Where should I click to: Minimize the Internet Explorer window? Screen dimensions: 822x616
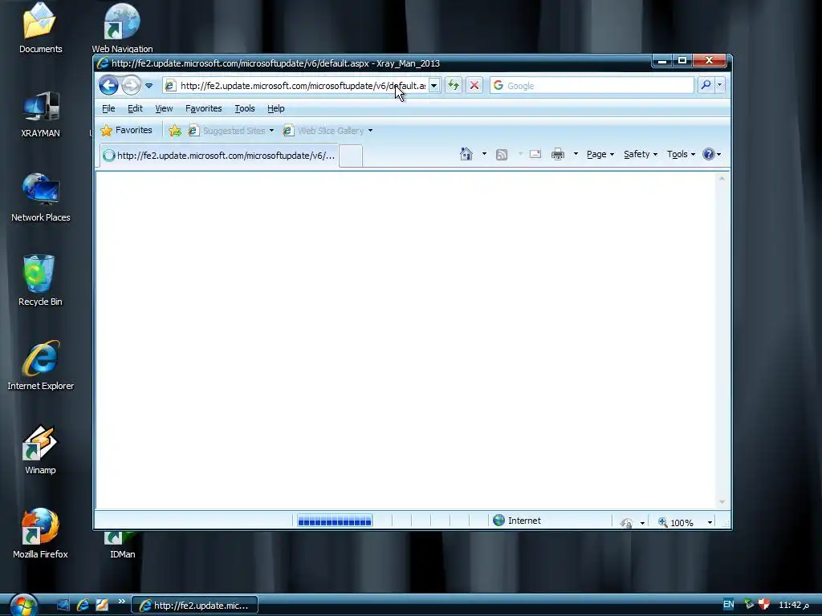tap(662, 61)
